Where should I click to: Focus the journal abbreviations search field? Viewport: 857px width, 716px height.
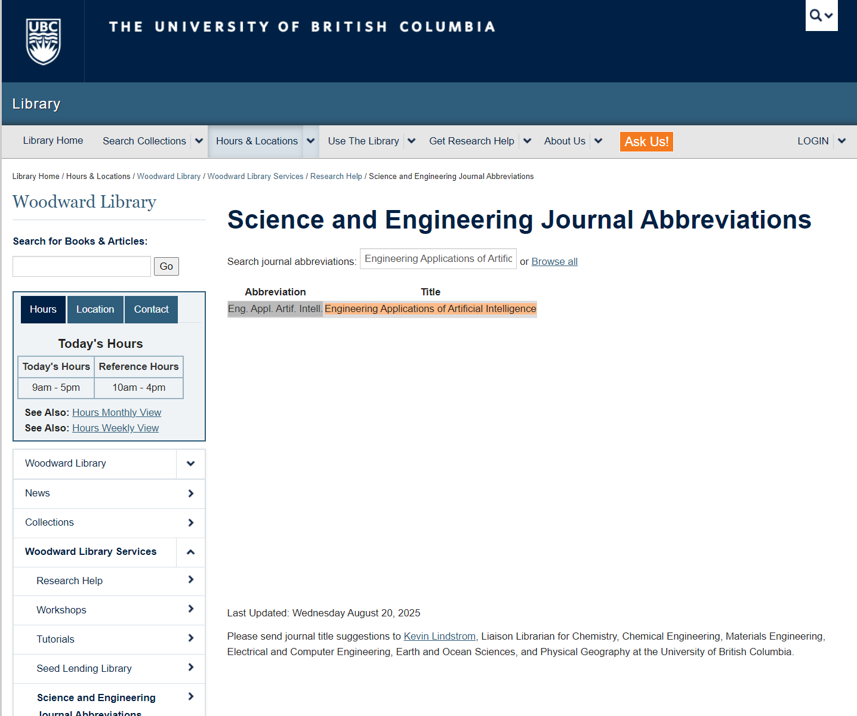click(438, 259)
